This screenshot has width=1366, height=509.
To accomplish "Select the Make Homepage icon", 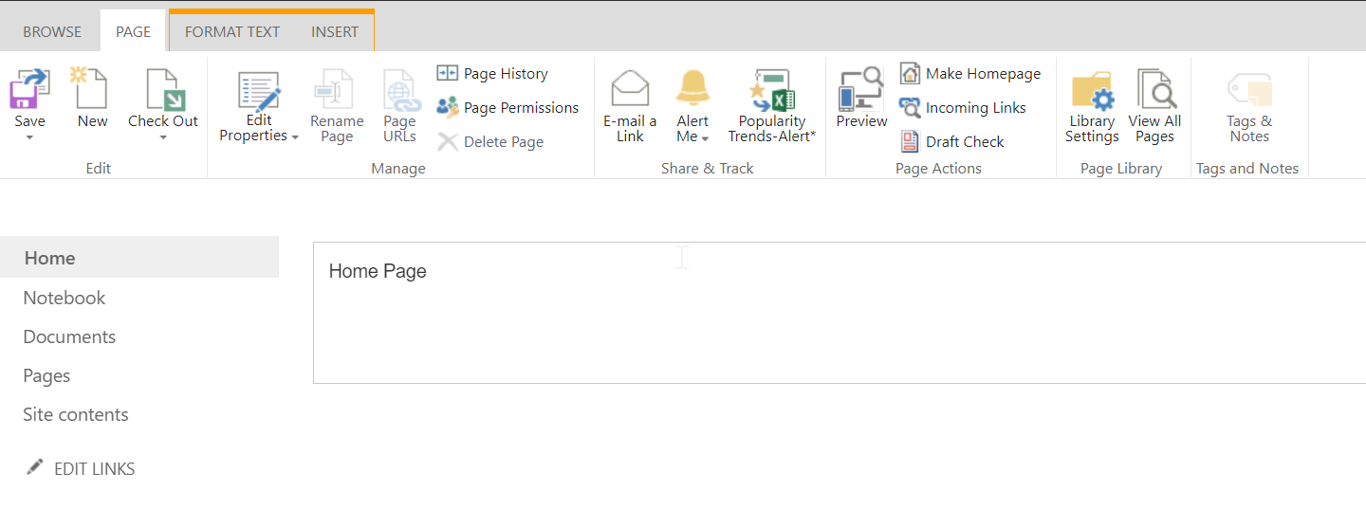I will 910,74.
